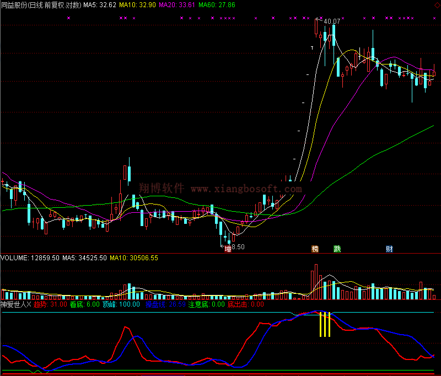Click the 操盘线: 26.59 indicator value
This screenshot has width=441, height=376.
tap(166, 304)
